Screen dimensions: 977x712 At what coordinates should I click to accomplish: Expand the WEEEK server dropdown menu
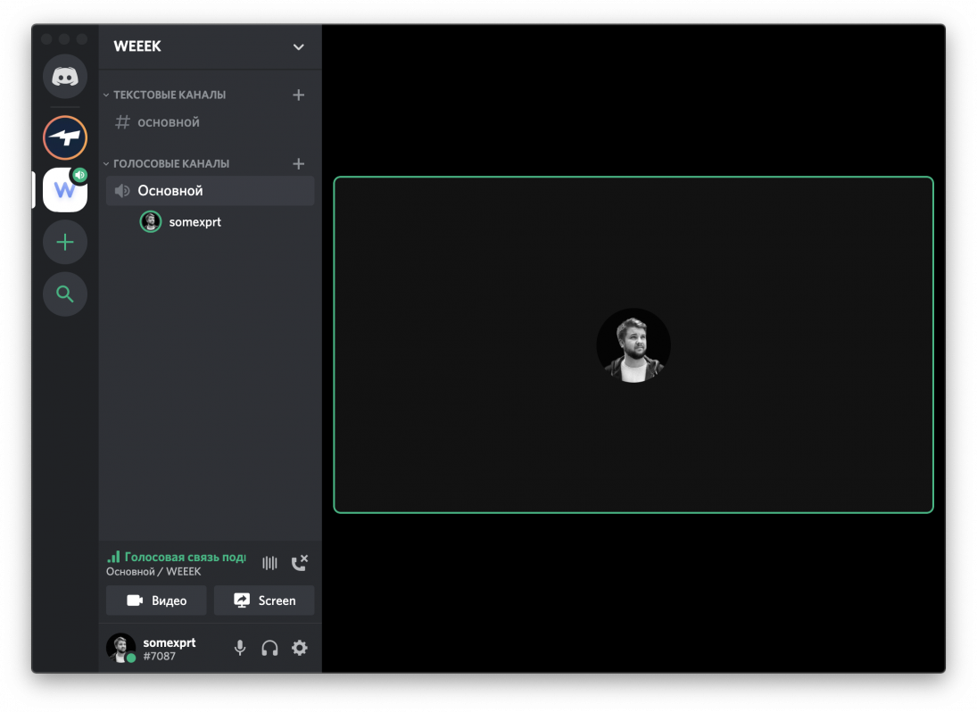tap(298, 46)
